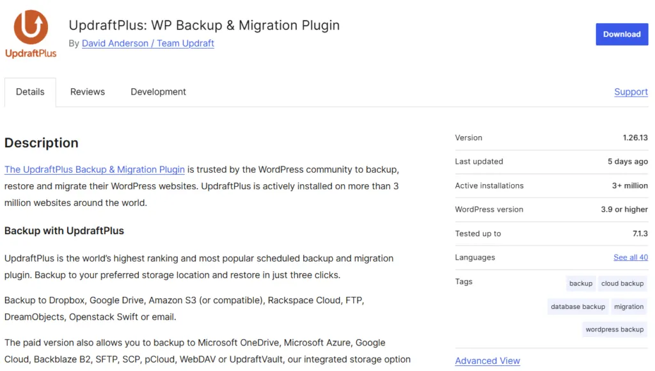Screen dimensions: 655x371
Task: Click the paragraph beginning 'Backup to Dropbox, Google Drive'
Action: [184, 309]
